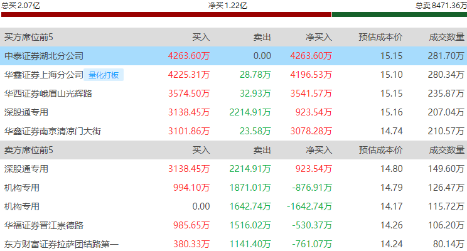Select the 中泰证券湖北分公司 row name

(44, 56)
